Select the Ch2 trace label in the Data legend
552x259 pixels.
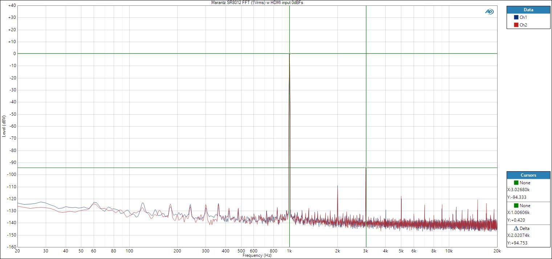point(523,25)
